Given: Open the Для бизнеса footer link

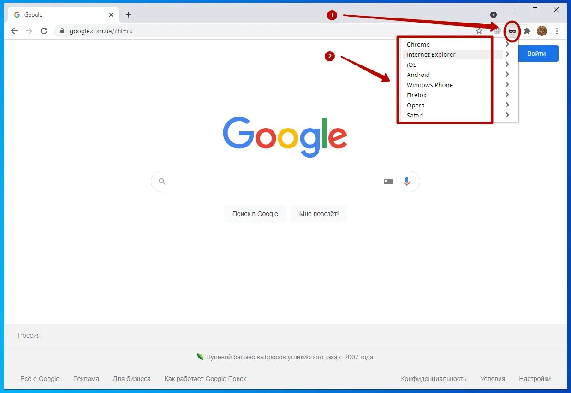Looking at the screenshot, I should click(132, 379).
